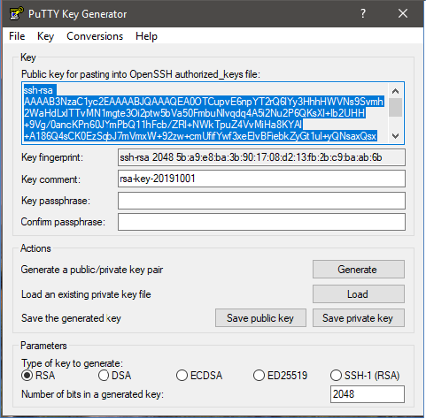Click the 'Key fingerprint:' label

[x=52, y=157]
